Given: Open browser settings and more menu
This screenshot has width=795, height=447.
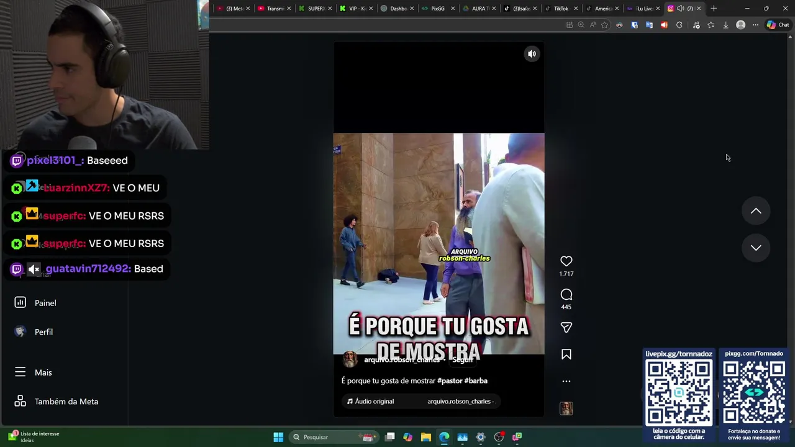Looking at the screenshot, I should [x=755, y=25].
